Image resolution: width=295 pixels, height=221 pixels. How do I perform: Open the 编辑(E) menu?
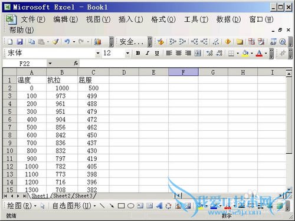[65, 19]
